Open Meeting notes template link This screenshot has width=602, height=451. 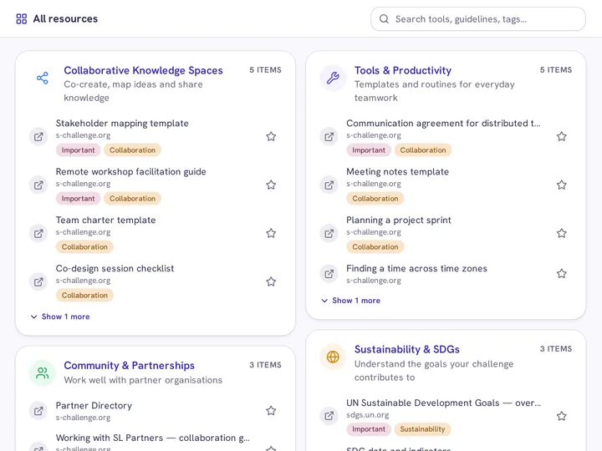397,171
